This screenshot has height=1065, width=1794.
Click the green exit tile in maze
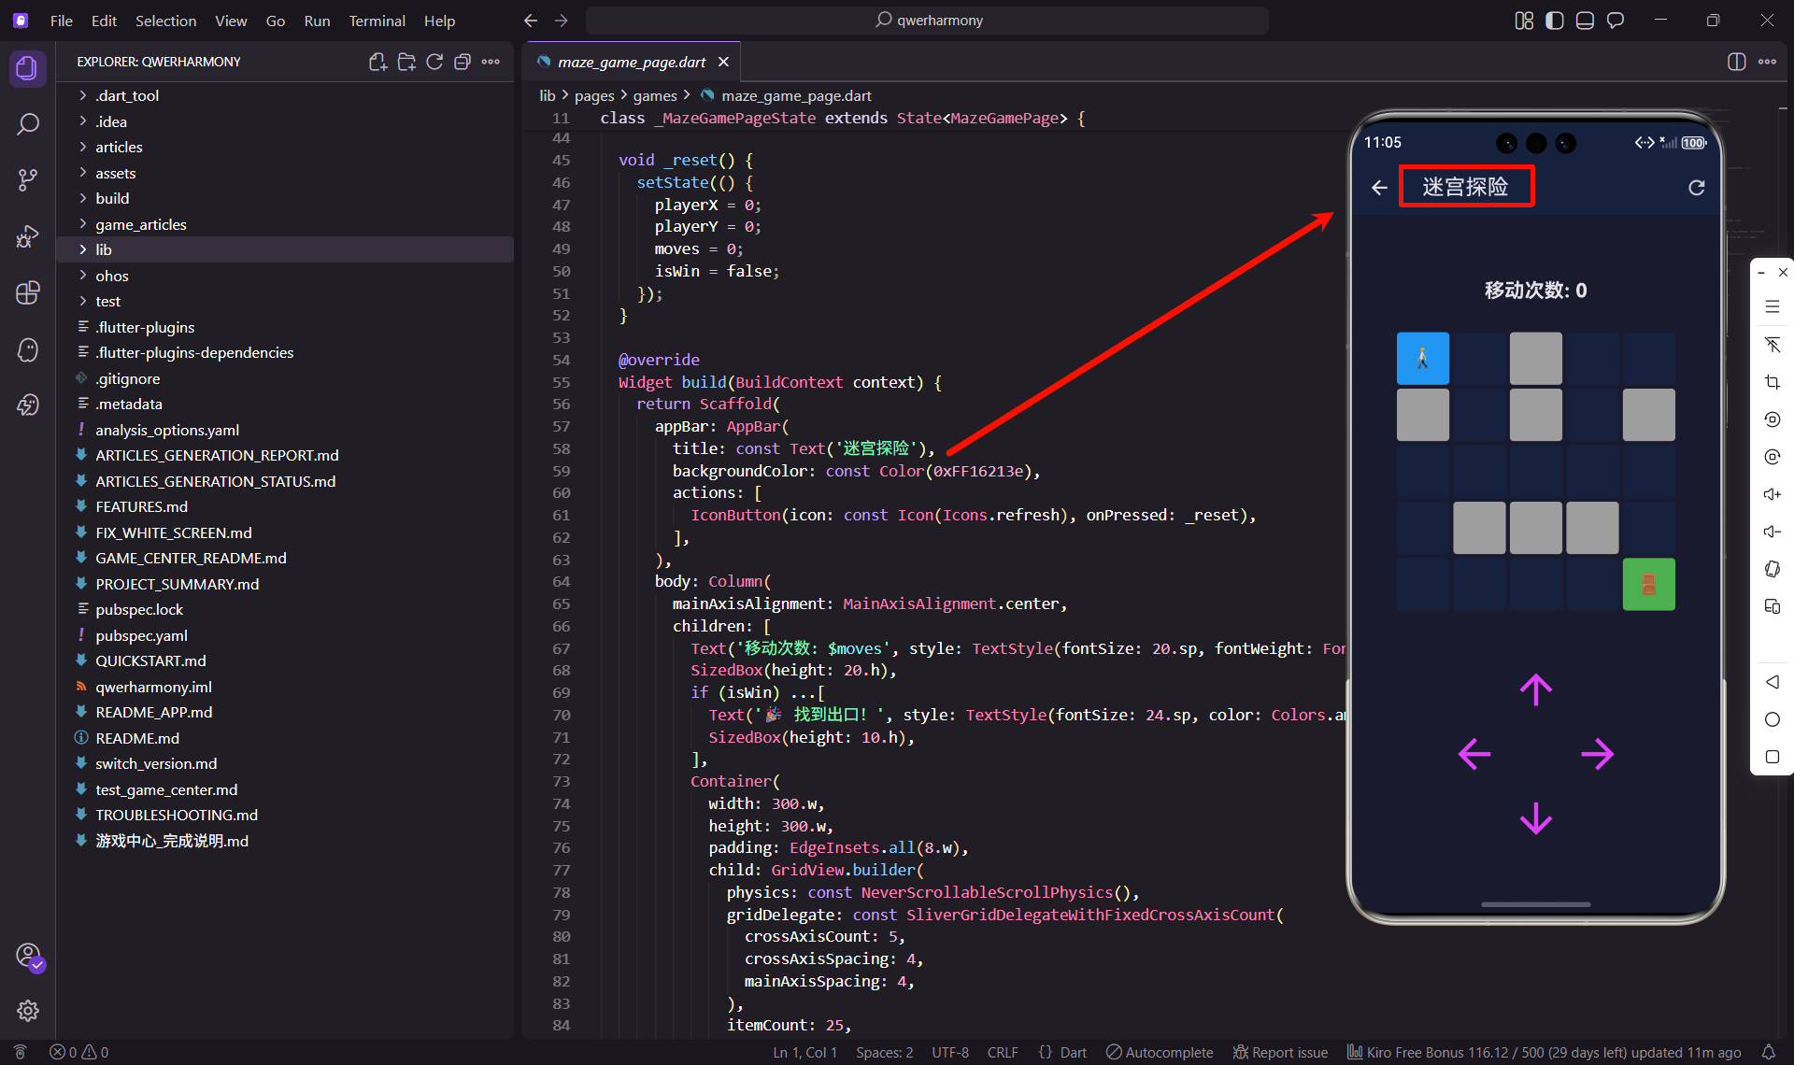tap(1648, 585)
